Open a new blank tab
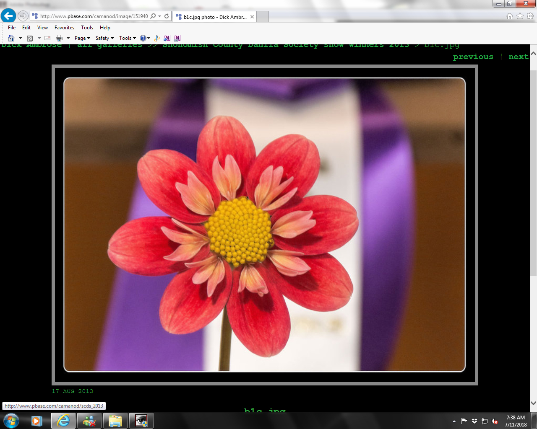The image size is (537, 429). click(x=263, y=17)
